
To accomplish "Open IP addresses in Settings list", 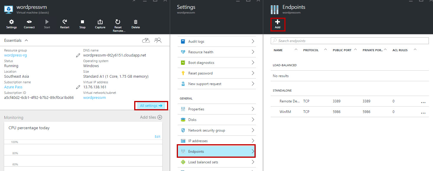I will click(x=217, y=141).
